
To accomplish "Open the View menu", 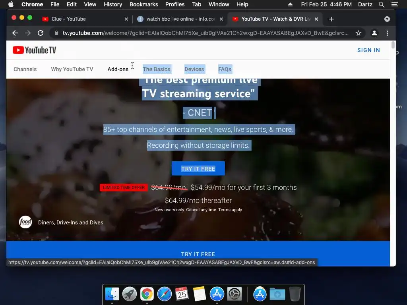I will click(x=90, y=4).
